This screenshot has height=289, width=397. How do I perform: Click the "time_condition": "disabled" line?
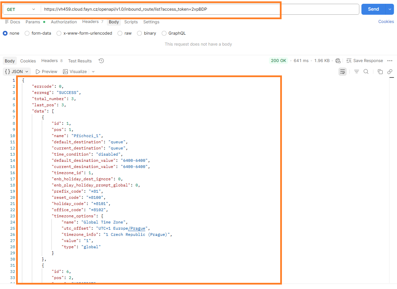point(87,154)
